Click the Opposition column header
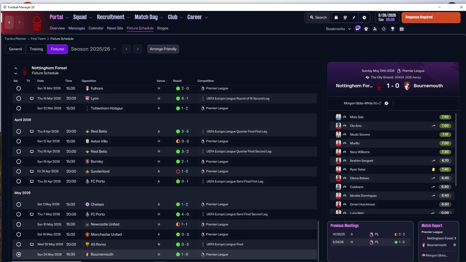This screenshot has width=466, height=262. pos(89,81)
